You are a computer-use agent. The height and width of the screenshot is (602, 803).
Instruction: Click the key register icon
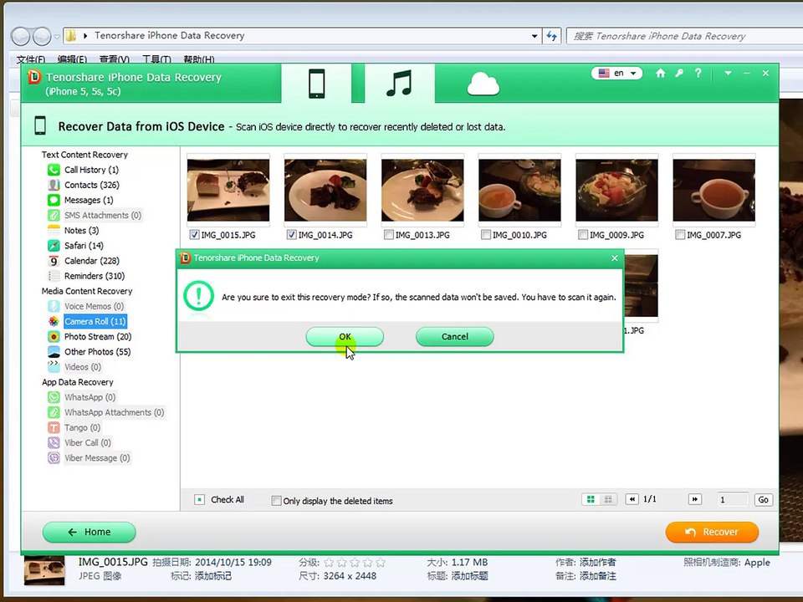(679, 74)
